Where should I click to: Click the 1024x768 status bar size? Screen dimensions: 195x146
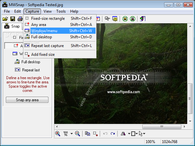[x=170, y=141]
